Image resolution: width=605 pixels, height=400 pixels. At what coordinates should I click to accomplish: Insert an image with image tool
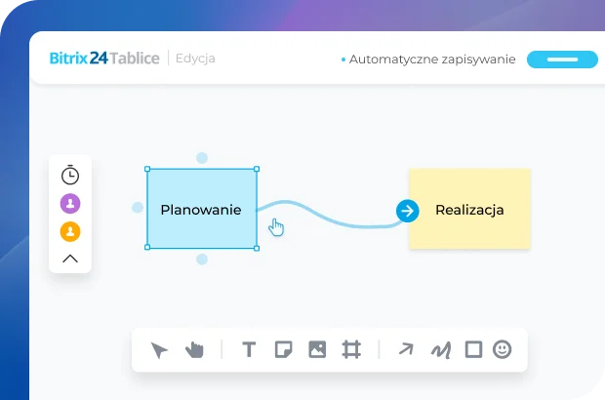pyautogui.click(x=317, y=349)
